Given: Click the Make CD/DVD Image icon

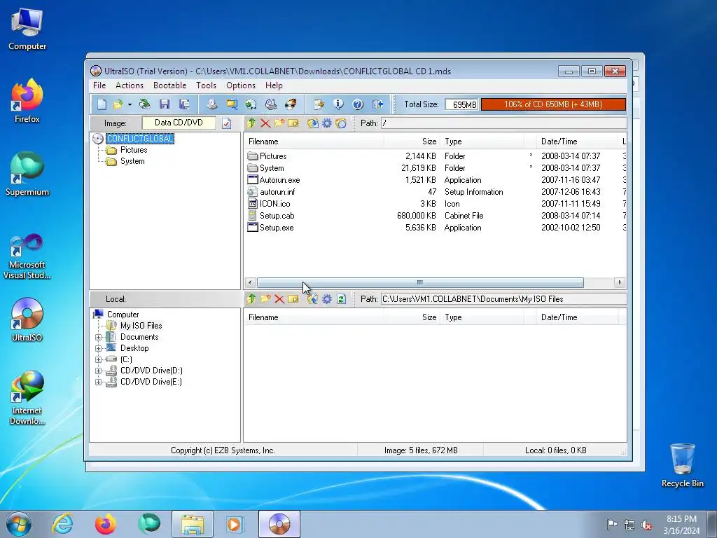Looking at the screenshot, I should click(x=211, y=104).
